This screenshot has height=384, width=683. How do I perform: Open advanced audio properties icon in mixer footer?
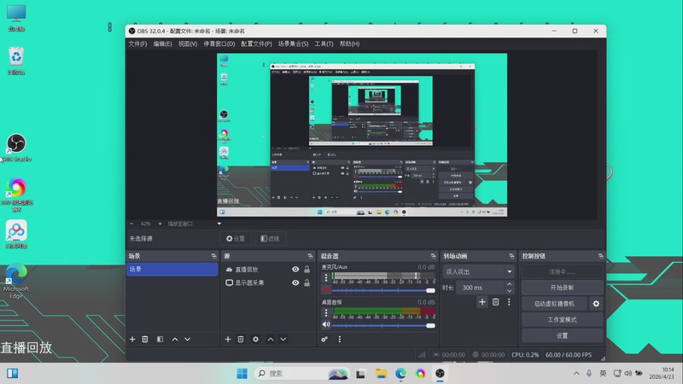pyautogui.click(x=324, y=339)
